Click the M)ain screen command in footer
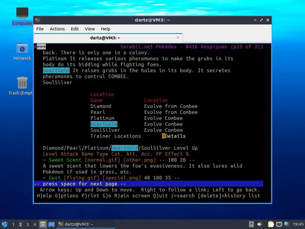The image size is (305, 229). [x=132, y=196]
